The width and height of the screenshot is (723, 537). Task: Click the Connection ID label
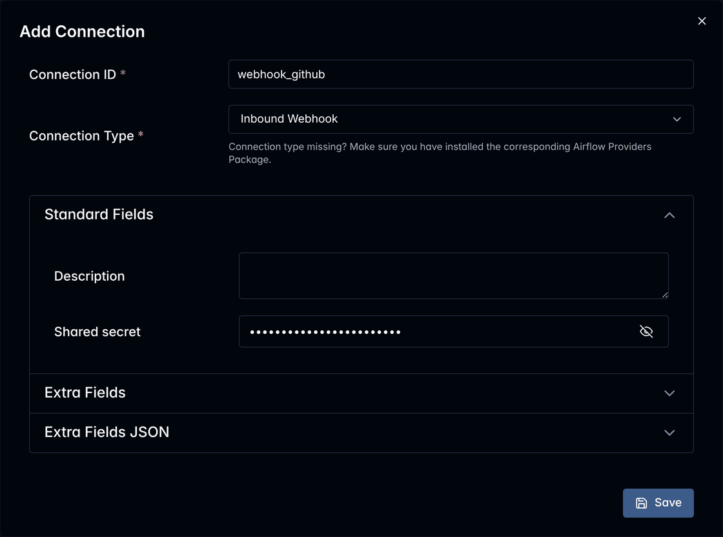(72, 74)
